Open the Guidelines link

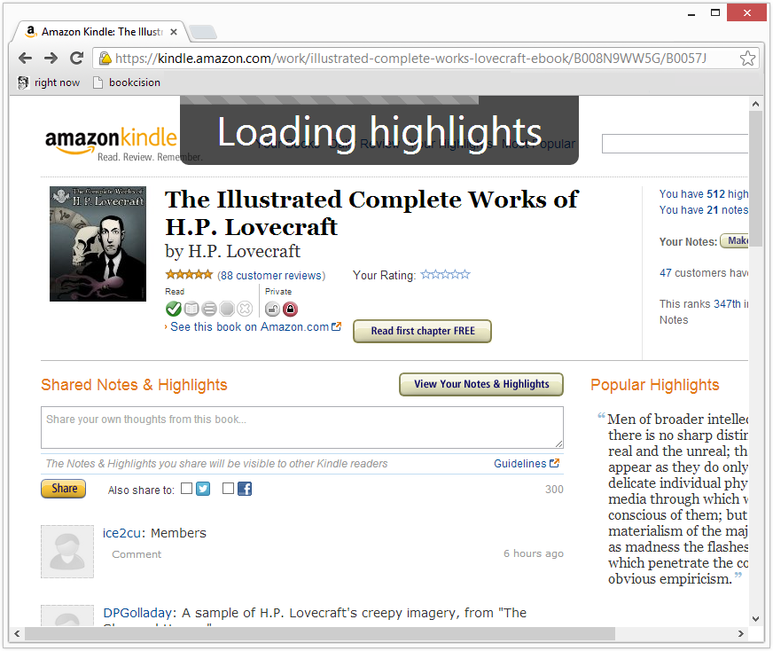520,464
